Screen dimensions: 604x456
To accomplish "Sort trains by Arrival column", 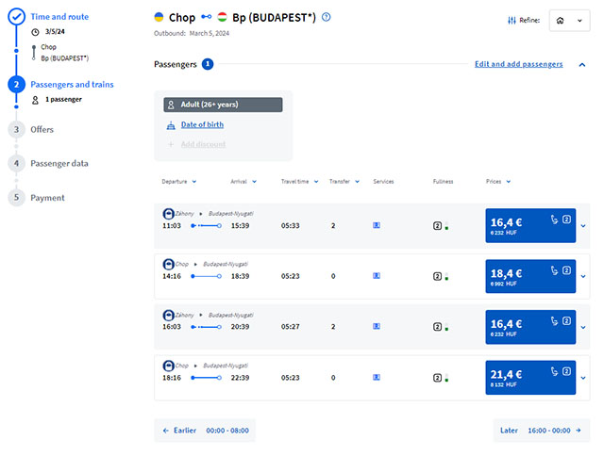I will pos(243,182).
